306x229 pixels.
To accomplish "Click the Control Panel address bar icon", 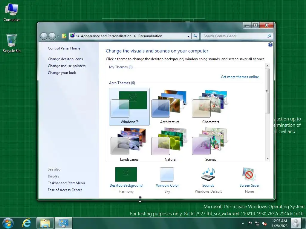I will point(72,36).
